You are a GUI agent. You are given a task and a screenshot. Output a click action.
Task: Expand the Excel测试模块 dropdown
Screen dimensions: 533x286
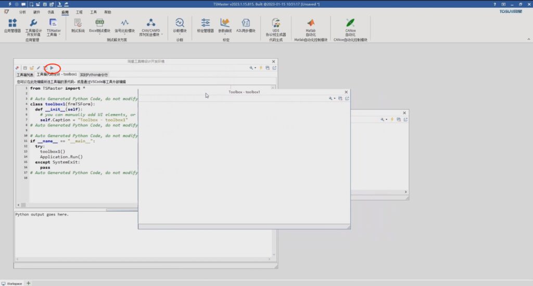click(99, 35)
